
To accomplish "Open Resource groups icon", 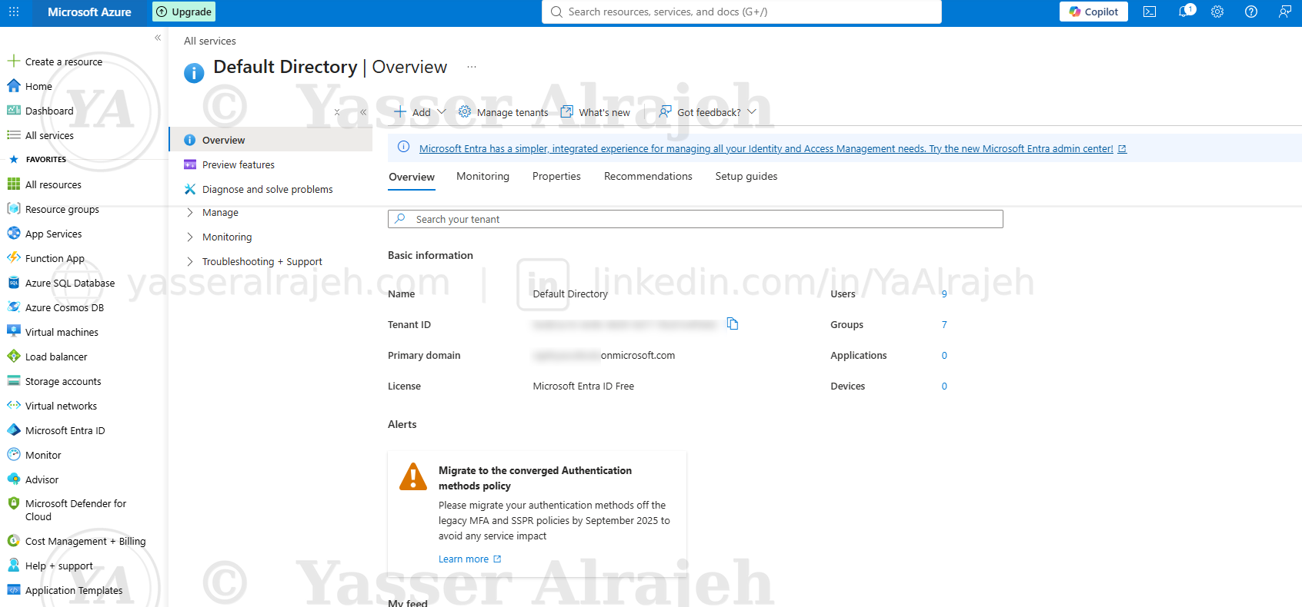I will [x=14, y=209].
